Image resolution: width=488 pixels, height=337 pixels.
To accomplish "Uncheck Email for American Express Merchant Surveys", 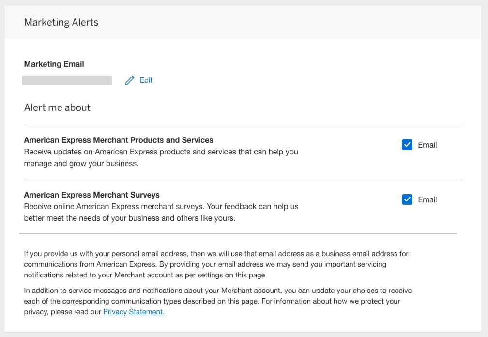I will tap(407, 199).
